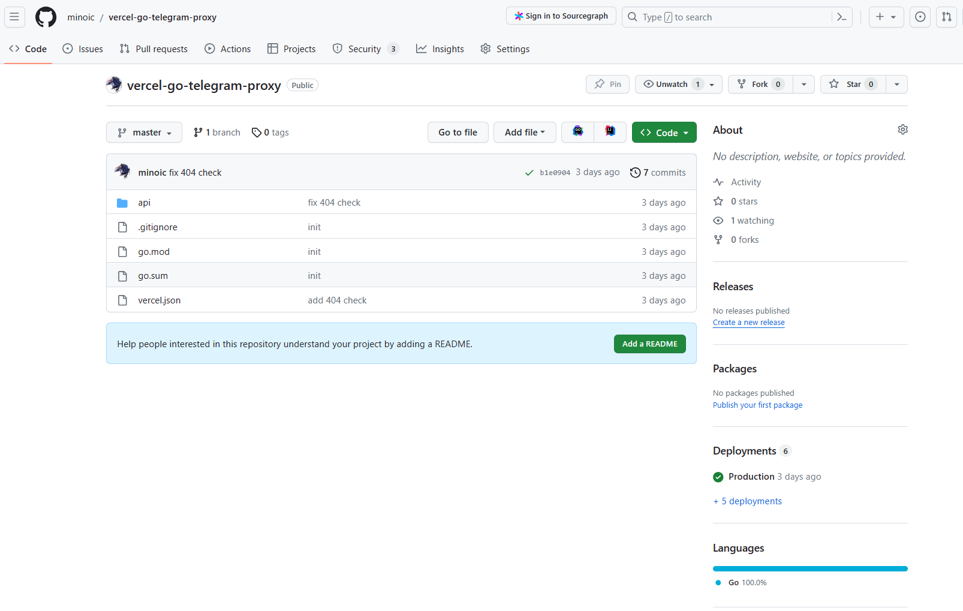Click minoic avatar in commit row

(x=123, y=171)
